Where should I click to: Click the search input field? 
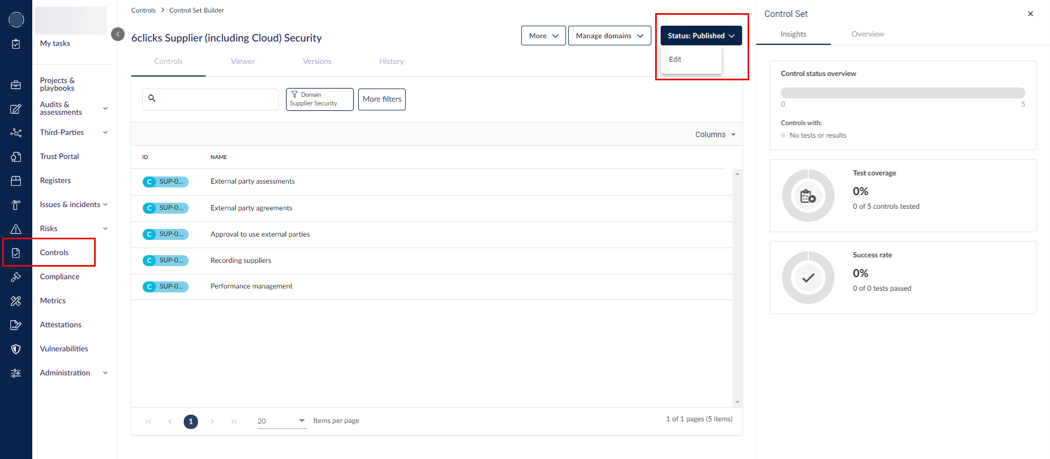211,99
